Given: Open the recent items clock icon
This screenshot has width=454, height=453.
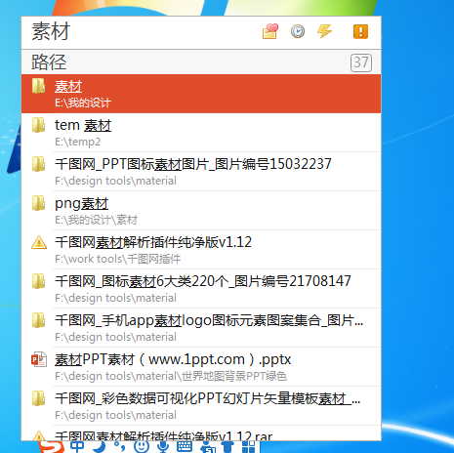Looking at the screenshot, I should [x=298, y=31].
